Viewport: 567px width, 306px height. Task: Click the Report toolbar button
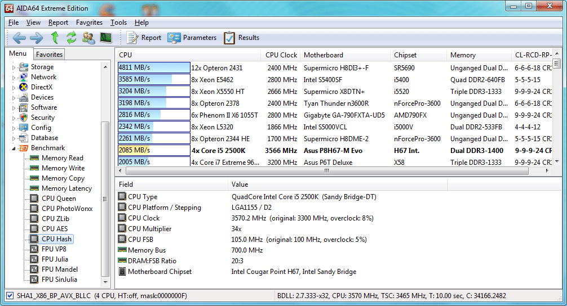(144, 38)
